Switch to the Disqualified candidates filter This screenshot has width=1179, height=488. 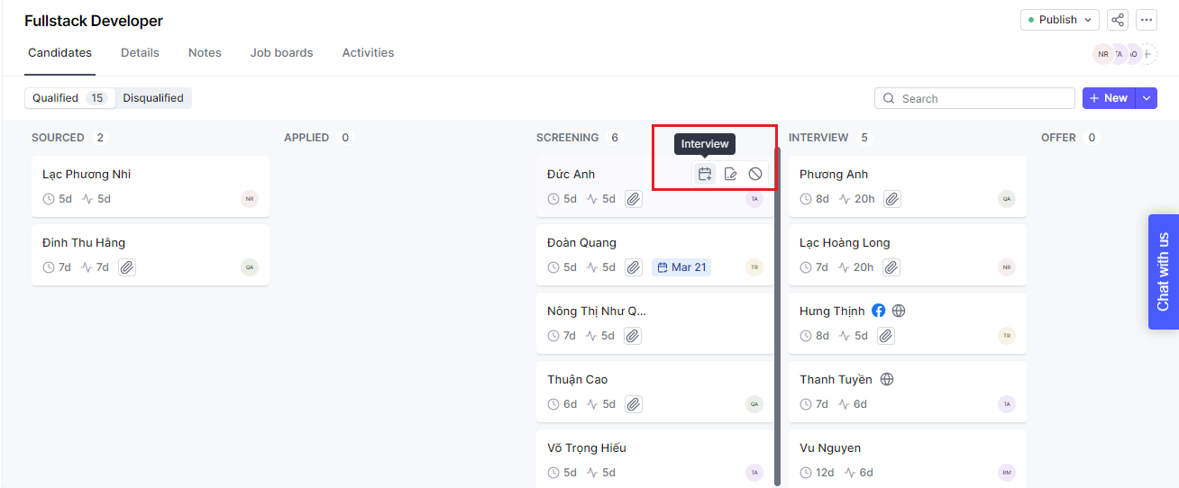point(153,98)
